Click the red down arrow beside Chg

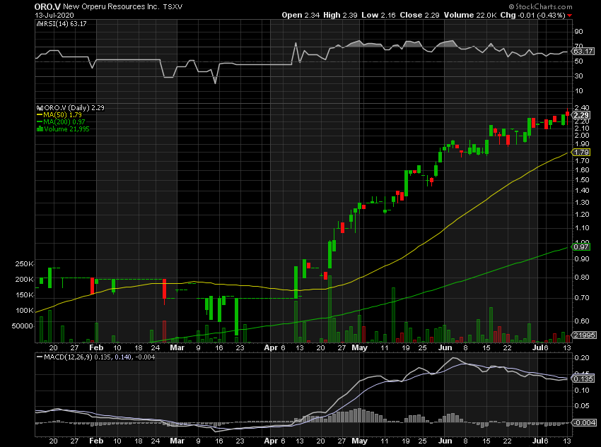click(570, 16)
